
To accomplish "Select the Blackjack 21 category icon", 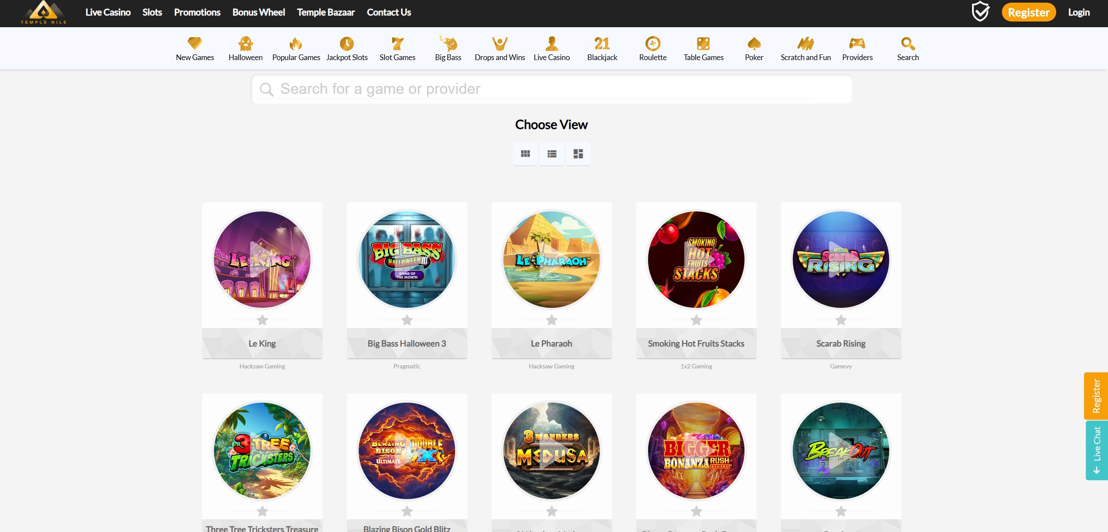I will coord(602,44).
